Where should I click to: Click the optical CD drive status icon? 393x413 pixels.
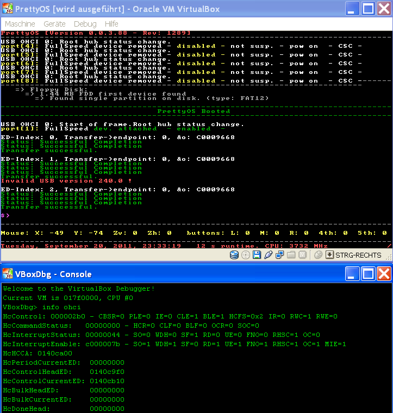point(246,255)
